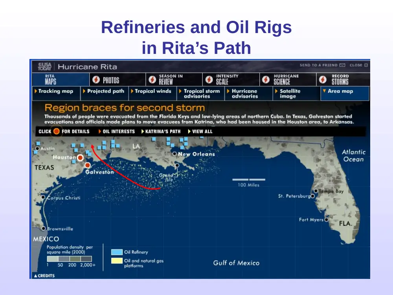The width and height of the screenshot is (393, 295).
Task: Click View All map layers
Action: (200, 131)
